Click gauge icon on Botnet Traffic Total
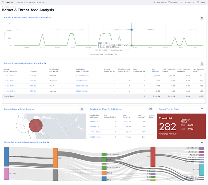 pos(202,109)
